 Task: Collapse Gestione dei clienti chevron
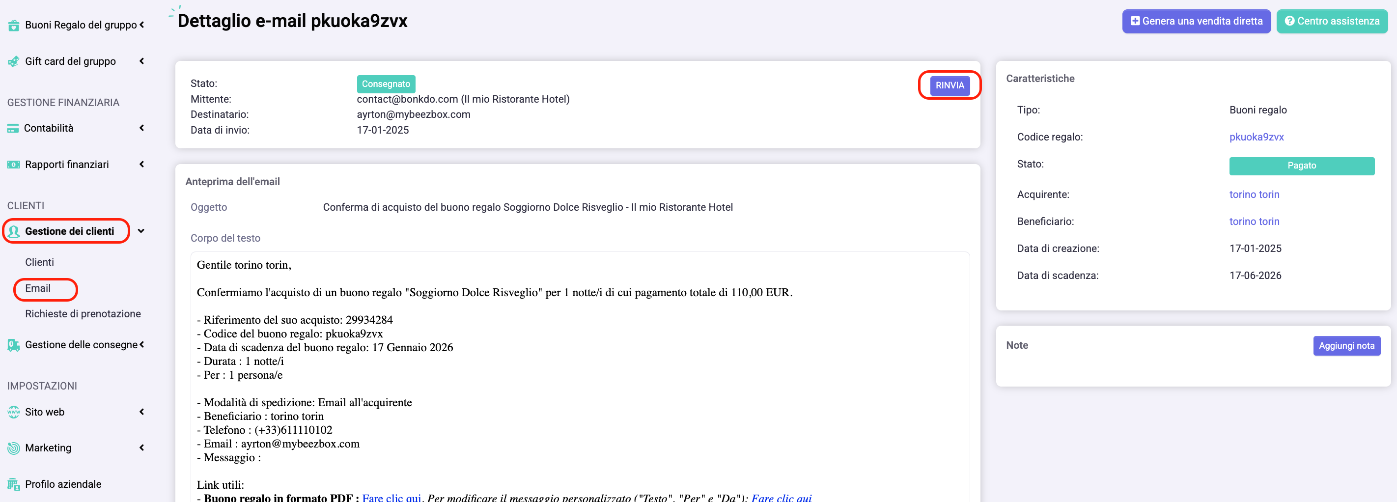click(141, 231)
